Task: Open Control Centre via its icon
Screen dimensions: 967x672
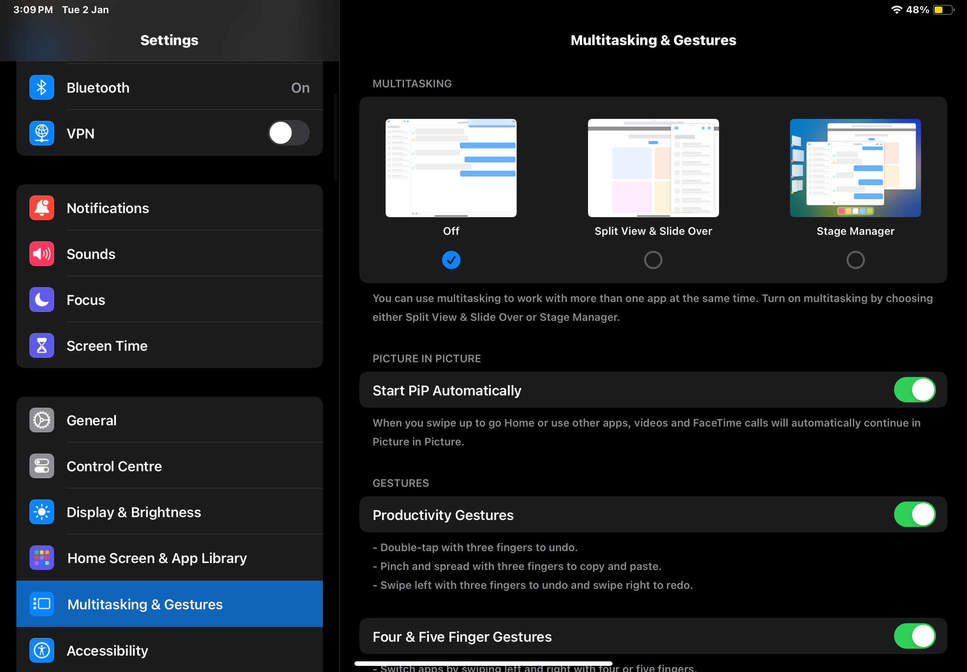Action: (41, 465)
